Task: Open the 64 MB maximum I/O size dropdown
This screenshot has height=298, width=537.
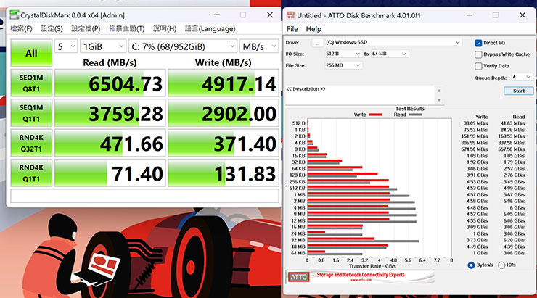Action: 390,54
